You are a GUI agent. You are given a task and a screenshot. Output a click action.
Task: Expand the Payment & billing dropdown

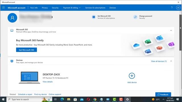pos(72,8)
